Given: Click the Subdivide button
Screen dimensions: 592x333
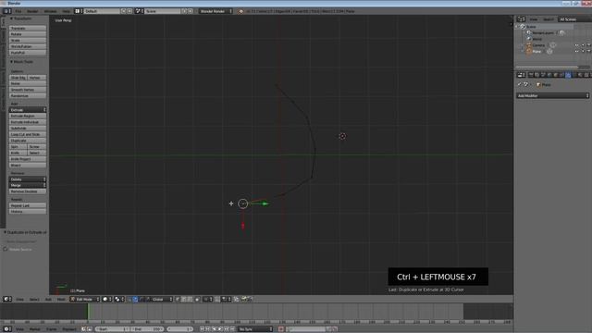Looking at the screenshot, I should [28, 129].
